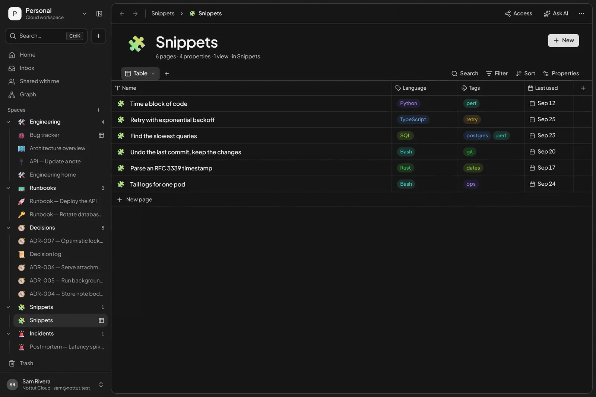Collapse the Engineering space
This screenshot has width=596, height=397.
8,122
